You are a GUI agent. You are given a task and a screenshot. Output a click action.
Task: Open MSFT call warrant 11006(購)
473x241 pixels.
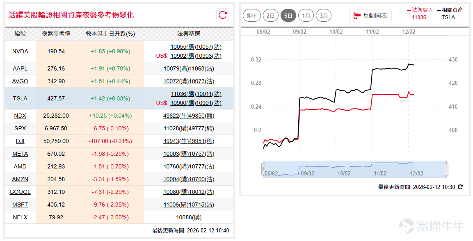(176, 205)
